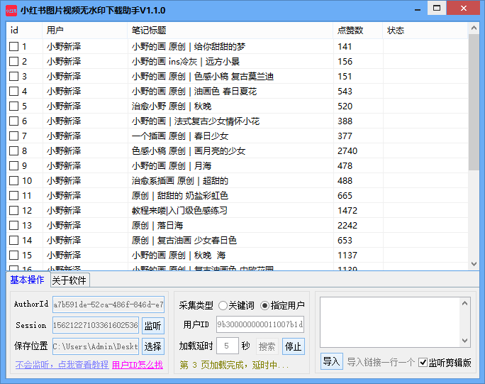485x384 pixels.
Task: Switch to the 基本操作 tab
Action: (27, 280)
